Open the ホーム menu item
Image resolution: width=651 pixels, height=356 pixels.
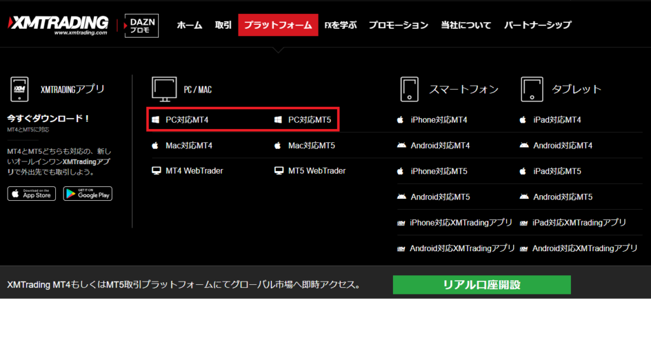[x=189, y=25]
